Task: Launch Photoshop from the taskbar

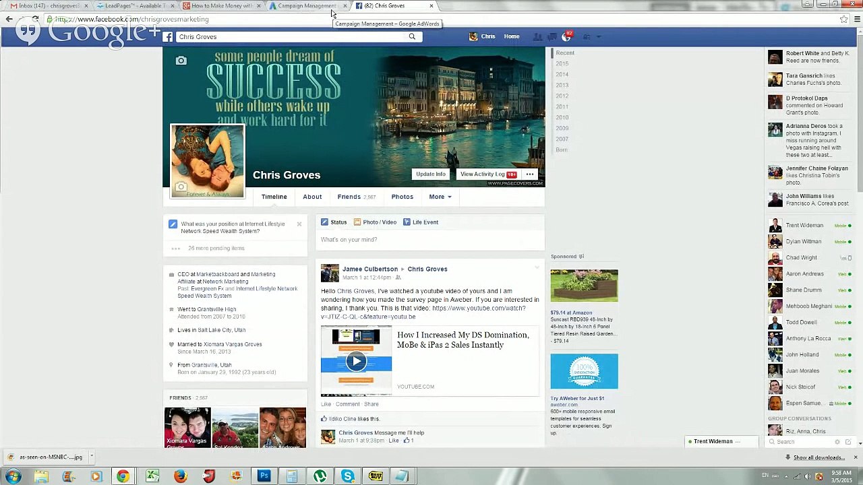Action: (264, 476)
